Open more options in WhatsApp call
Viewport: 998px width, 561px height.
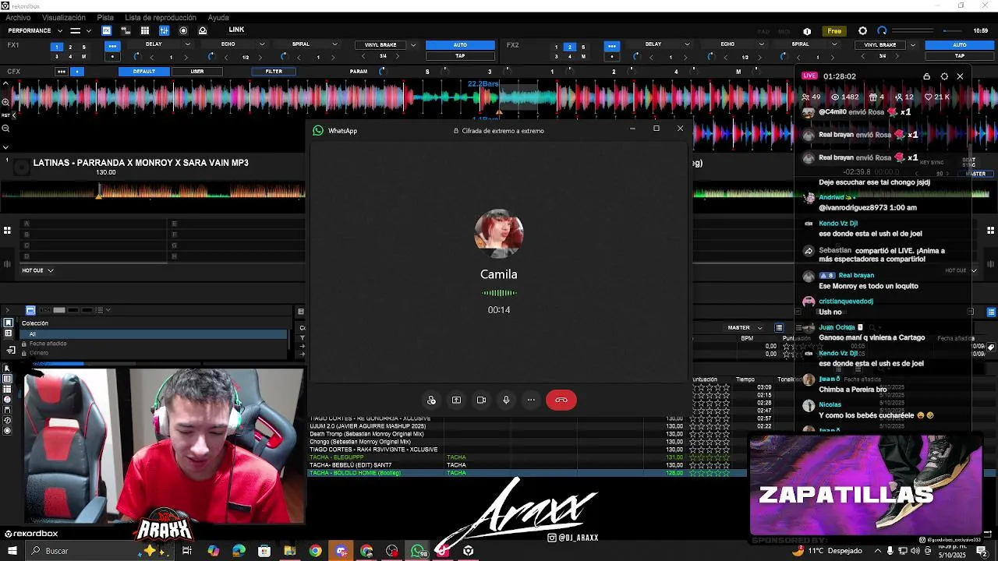point(531,400)
